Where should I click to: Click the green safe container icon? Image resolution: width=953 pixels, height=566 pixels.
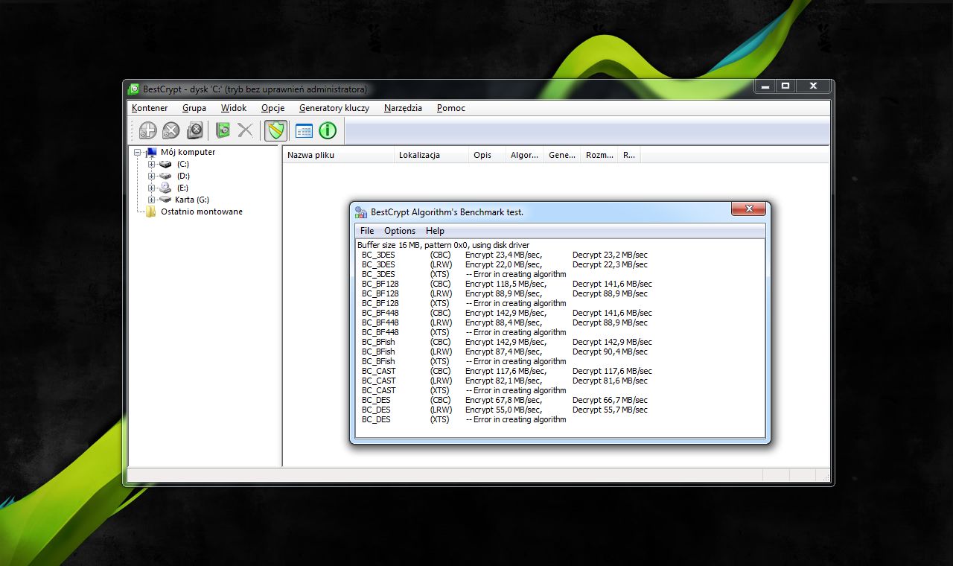[223, 131]
